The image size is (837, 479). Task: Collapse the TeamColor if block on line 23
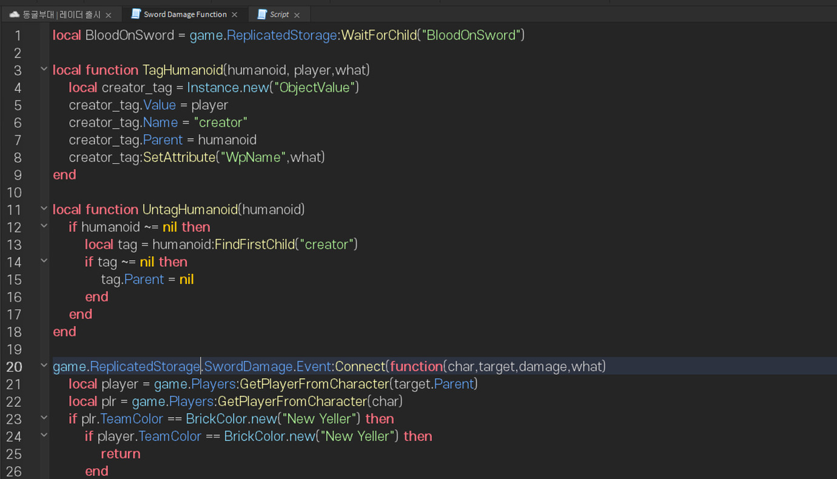(43, 418)
